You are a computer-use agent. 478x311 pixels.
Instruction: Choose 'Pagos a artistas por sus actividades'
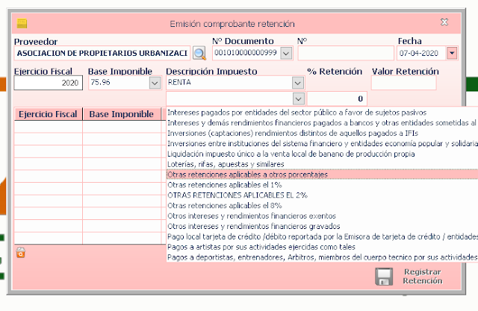322,247
